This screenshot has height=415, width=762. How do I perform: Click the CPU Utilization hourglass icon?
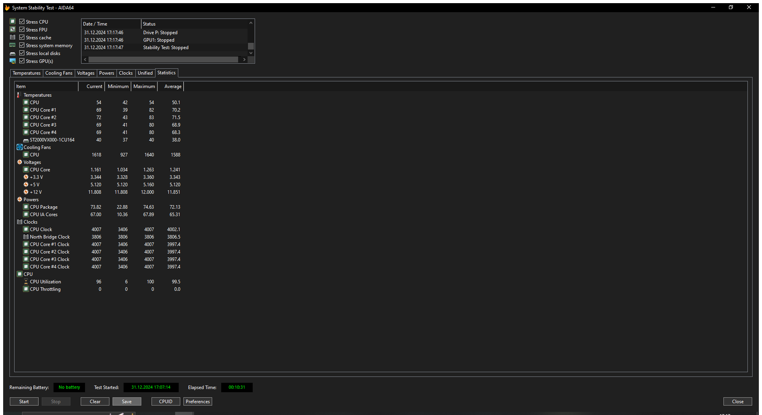(x=26, y=281)
